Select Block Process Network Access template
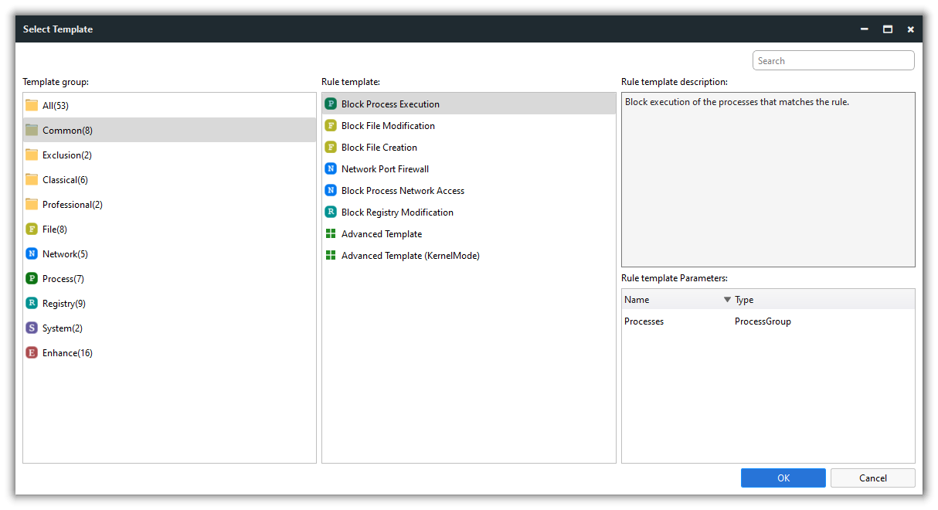 pos(403,191)
